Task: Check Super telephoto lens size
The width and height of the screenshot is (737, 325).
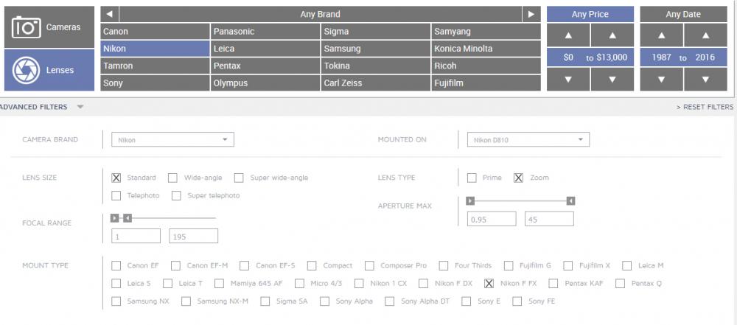Action: [x=176, y=195]
